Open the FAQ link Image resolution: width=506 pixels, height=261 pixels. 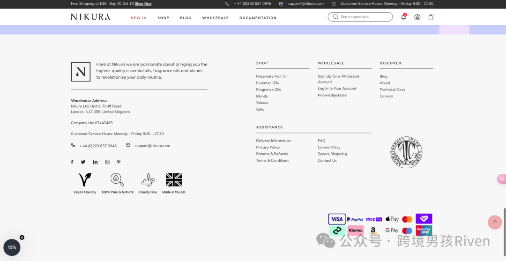(x=321, y=141)
